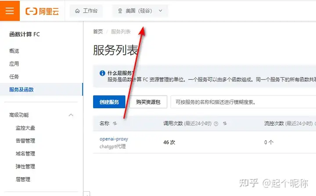The height and width of the screenshot is (196, 316).
Task: Click the 0 个 throttle count
Action: click(x=269, y=143)
